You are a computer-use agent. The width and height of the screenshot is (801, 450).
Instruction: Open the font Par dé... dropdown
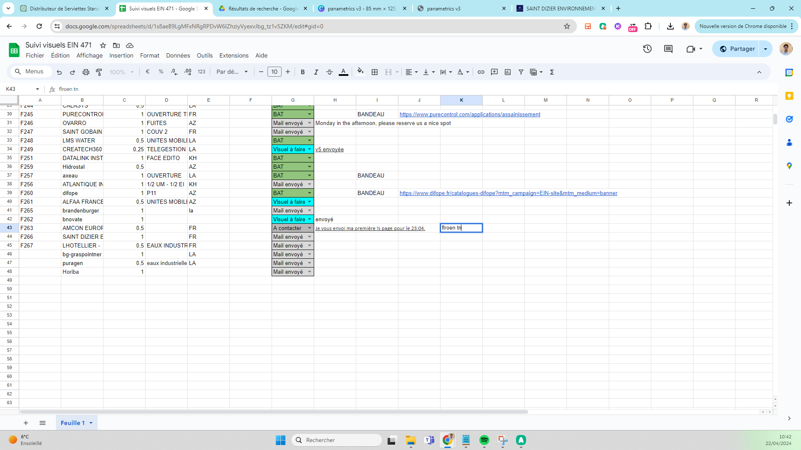[232, 72]
